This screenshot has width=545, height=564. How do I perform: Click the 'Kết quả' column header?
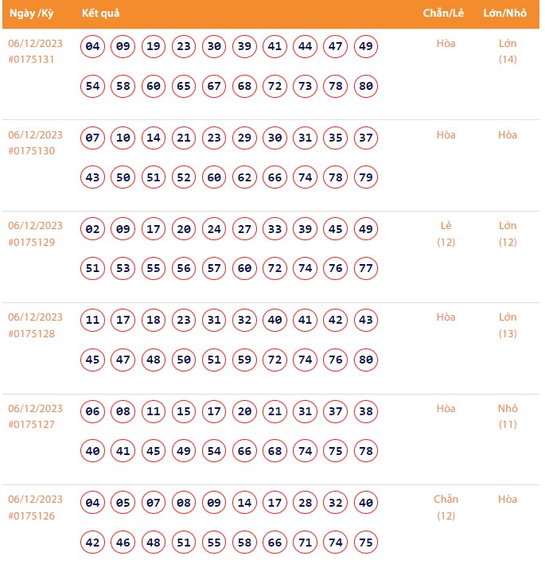coord(101,14)
